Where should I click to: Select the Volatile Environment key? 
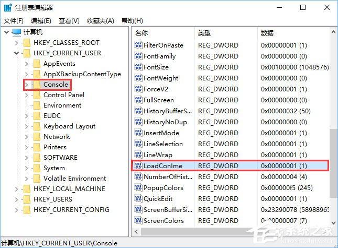74,179
